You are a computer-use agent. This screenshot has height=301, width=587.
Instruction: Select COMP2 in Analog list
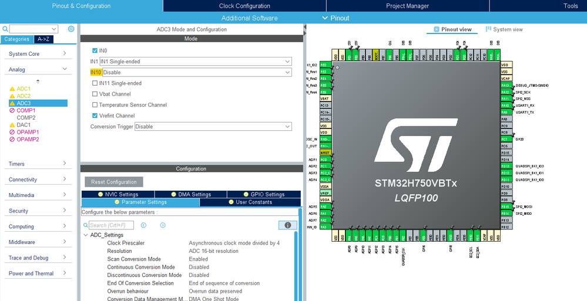point(26,117)
